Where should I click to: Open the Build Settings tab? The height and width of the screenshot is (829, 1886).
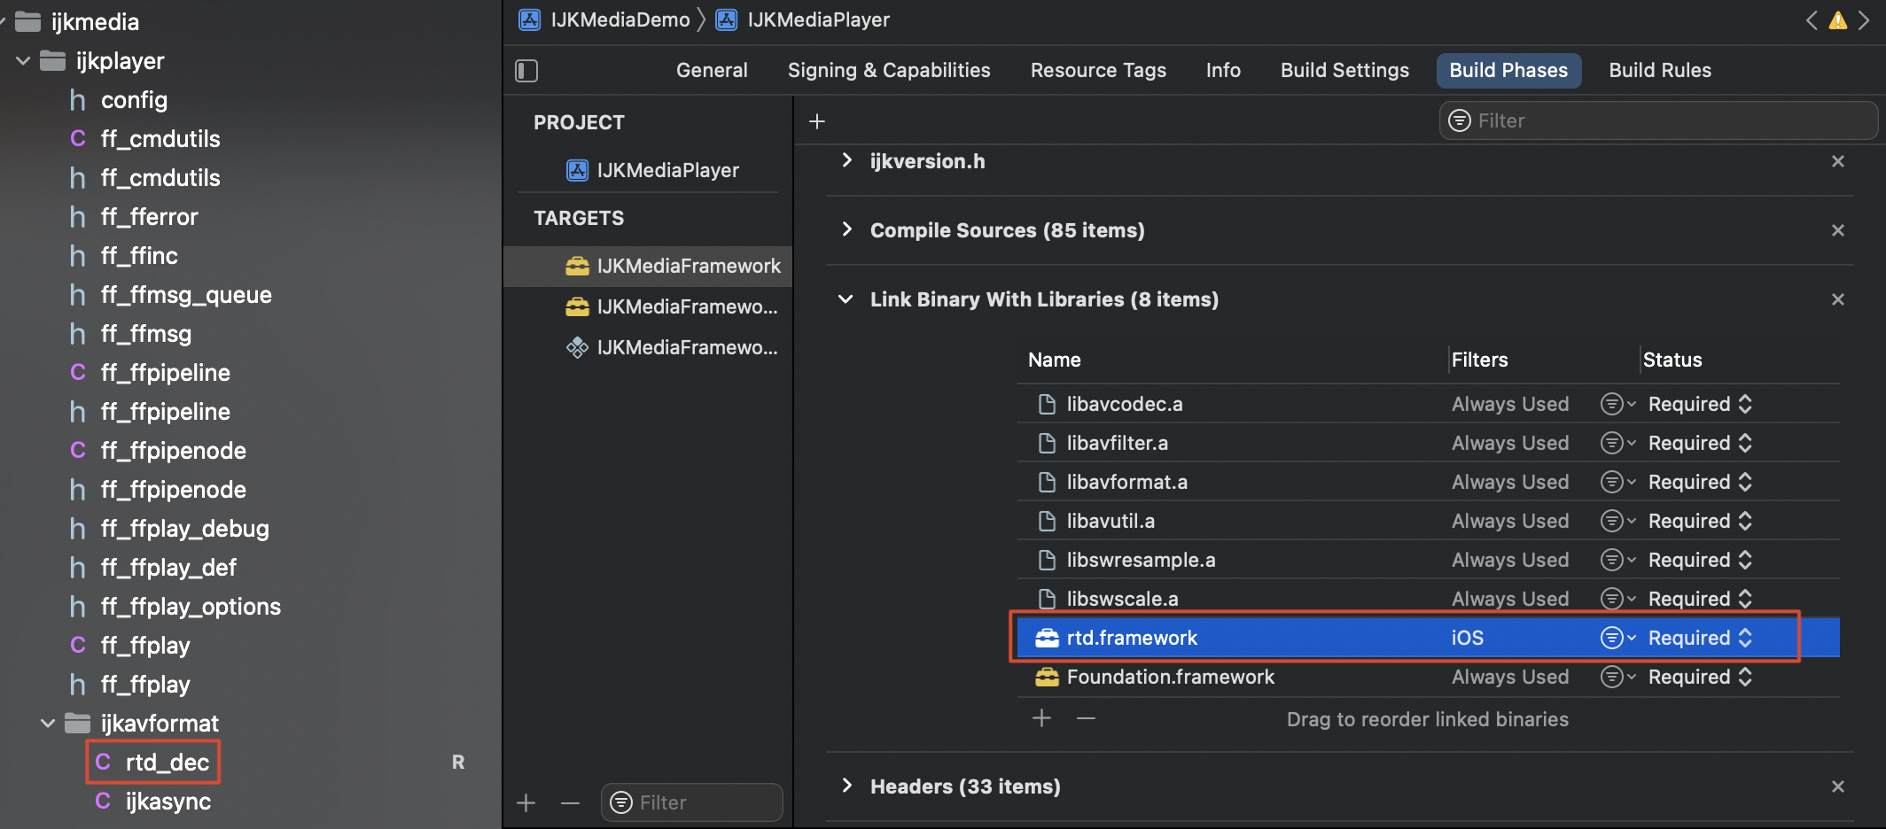coord(1344,70)
